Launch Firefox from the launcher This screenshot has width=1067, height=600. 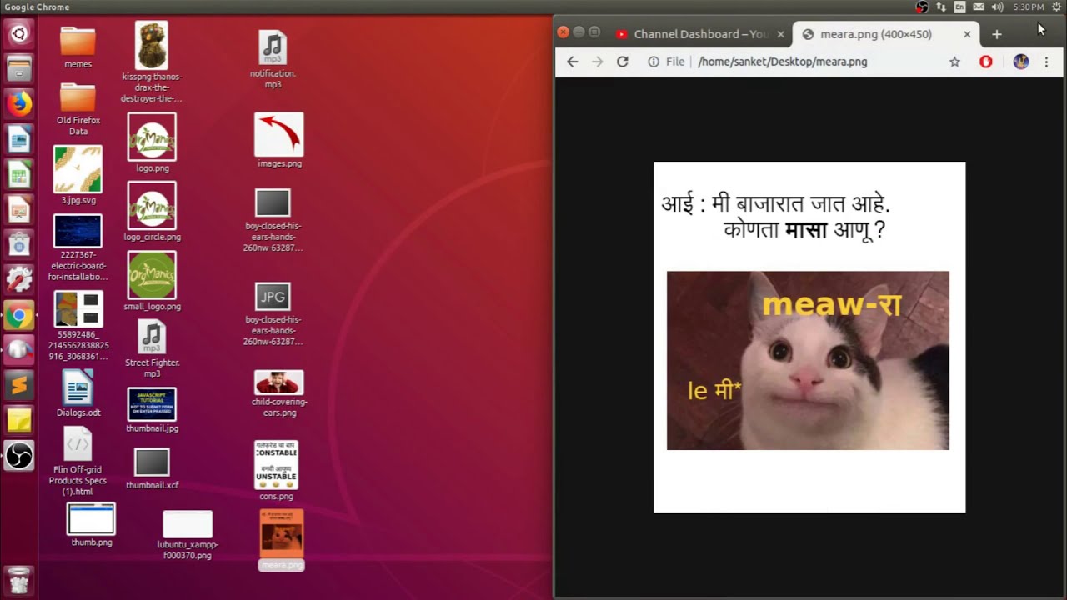pos(19,103)
